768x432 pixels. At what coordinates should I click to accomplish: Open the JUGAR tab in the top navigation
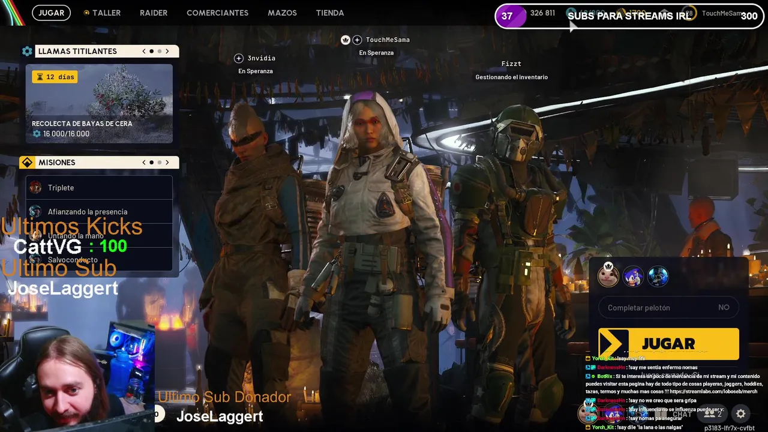[x=52, y=13]
